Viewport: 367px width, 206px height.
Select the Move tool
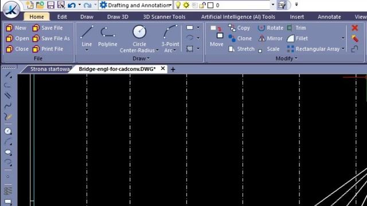[x=217, y=35]
